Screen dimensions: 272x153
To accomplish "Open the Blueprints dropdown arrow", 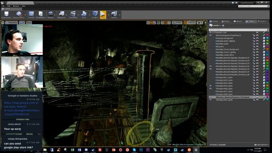I will 67,15.
